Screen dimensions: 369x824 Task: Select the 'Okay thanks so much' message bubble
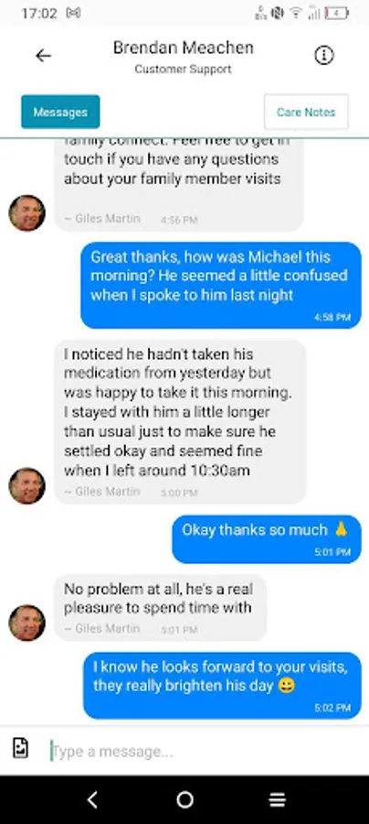tap(267, 538)
